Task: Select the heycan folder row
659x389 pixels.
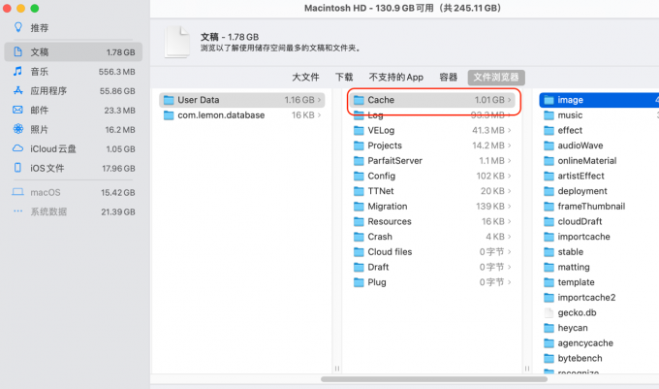Action: (599, 328)
